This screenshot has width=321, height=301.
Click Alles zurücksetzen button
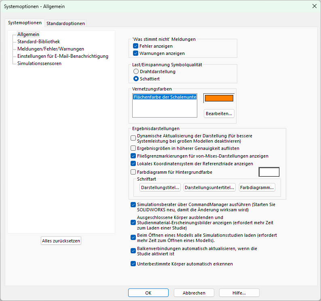(x=61, y=241)
